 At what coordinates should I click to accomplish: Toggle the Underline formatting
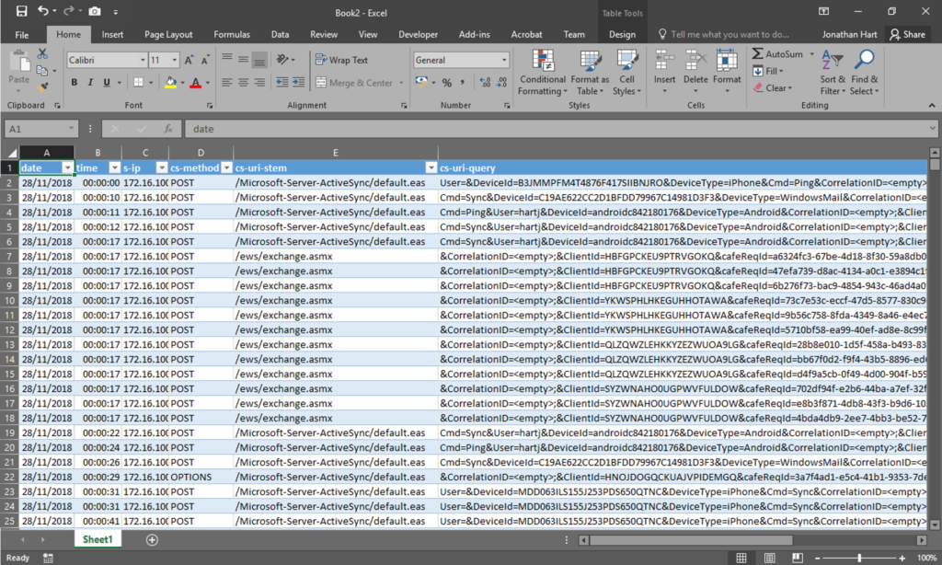click(x=106, y=82)
